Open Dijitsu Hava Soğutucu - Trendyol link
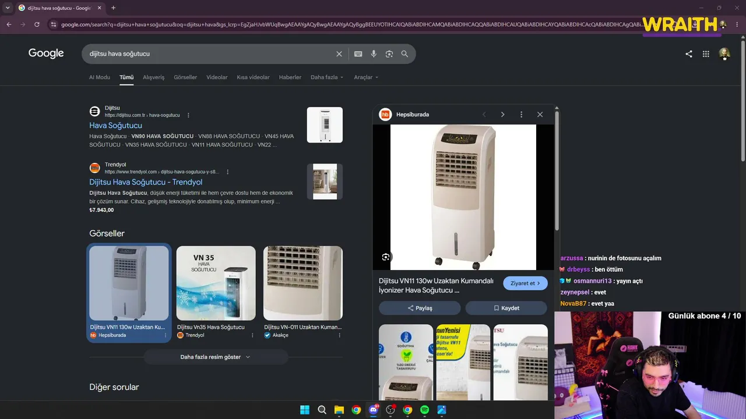Screen dimensions: 746x419 click(x=146, y=182)
